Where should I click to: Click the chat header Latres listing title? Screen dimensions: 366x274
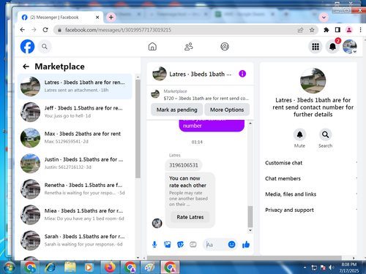[x=200, y=74]
